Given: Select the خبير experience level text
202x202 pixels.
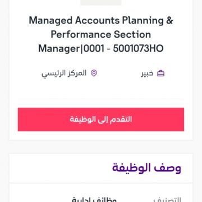Looking at the screenshot, I should click(147, 74).
